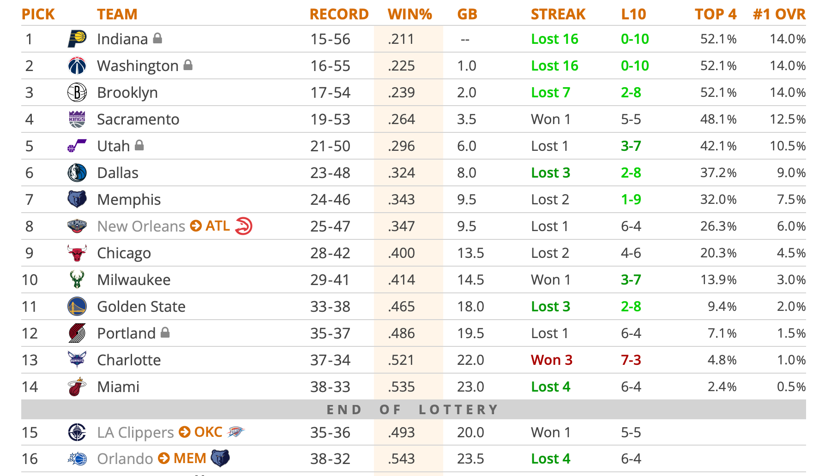
Task: Click the #1 OVR column header
Action: [x=779, y=14]
